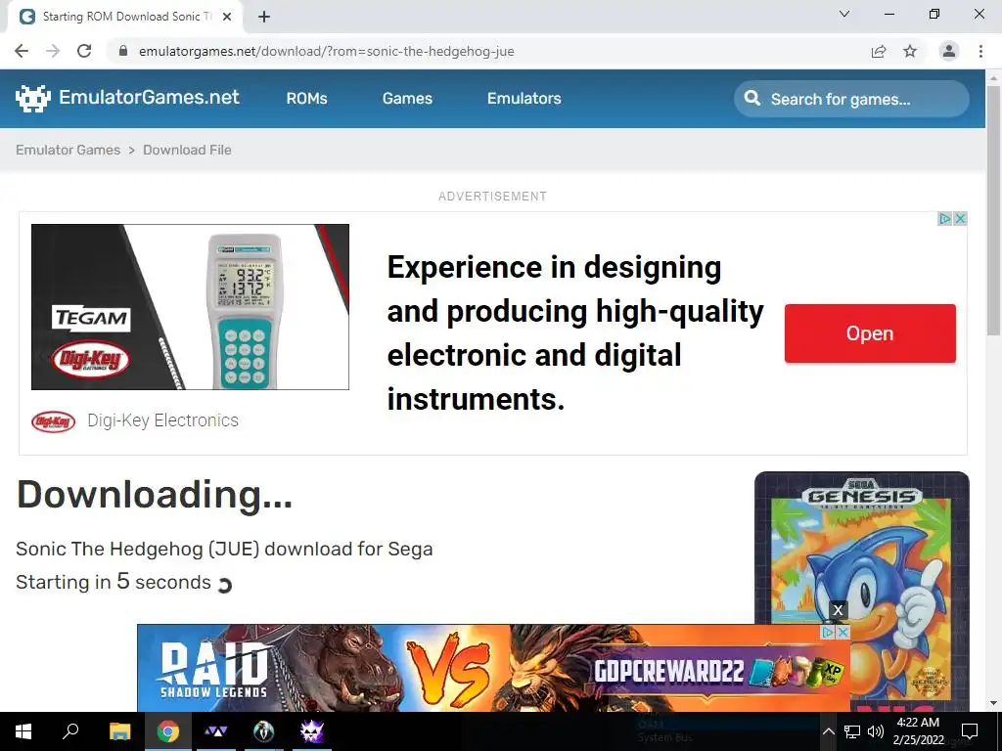Open the Games menu item

point(407,99)
